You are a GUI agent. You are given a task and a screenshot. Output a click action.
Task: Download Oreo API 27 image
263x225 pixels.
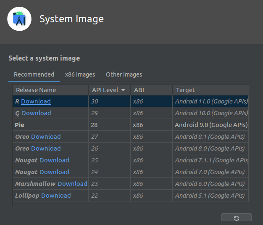pos(46,137)
